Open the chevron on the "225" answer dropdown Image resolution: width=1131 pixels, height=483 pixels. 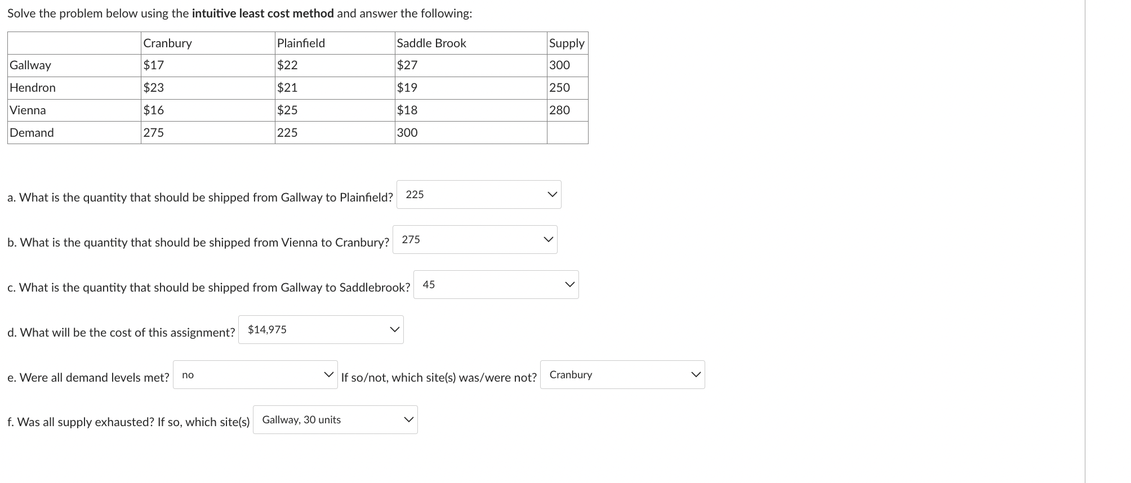point(551,194)
